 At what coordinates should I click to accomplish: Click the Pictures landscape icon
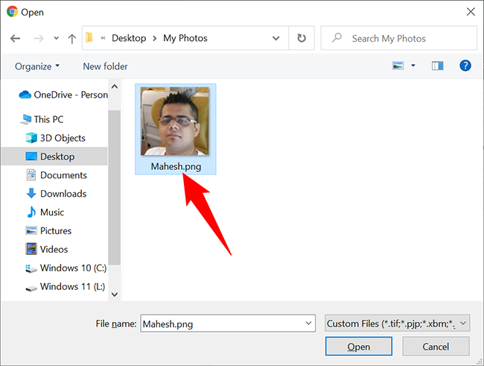(31, 230)
